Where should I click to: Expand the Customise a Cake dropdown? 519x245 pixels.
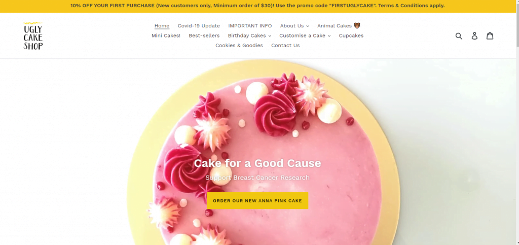(305, 36)
